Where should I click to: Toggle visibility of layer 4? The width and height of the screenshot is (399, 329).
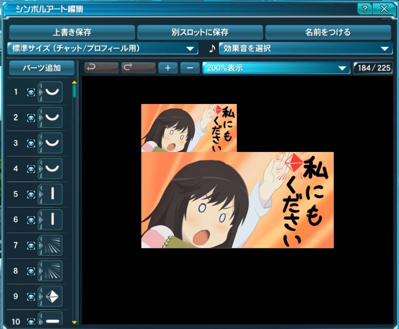(x=31, y=169)
